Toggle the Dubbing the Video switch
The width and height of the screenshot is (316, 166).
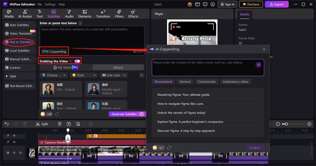click(77, 61)
